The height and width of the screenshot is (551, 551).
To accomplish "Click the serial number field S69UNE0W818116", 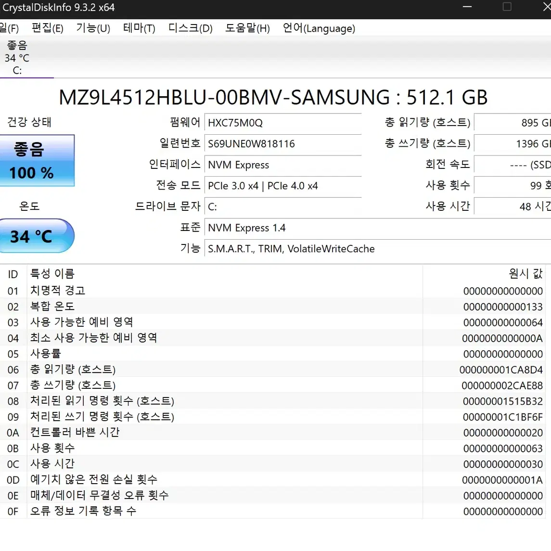I will 283,144.
